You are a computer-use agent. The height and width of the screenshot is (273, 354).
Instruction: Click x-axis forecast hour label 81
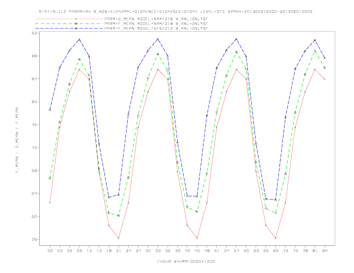[x=315, y=251]
